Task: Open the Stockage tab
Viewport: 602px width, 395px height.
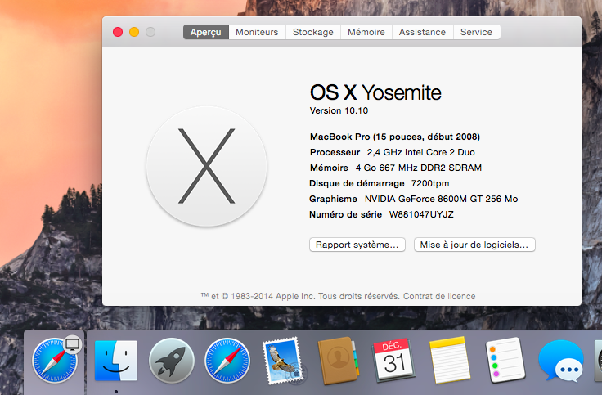Action: pyautogui.click(x=313, y=32)
